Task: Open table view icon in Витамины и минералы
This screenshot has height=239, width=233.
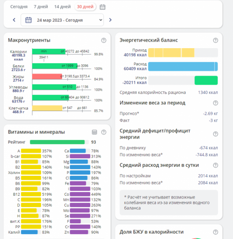Action: 94,132
